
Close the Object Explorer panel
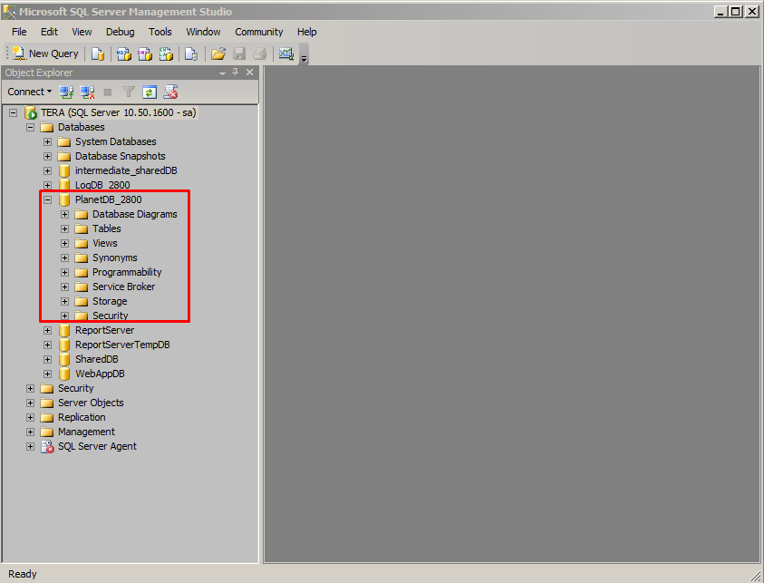tap(249, 73)
